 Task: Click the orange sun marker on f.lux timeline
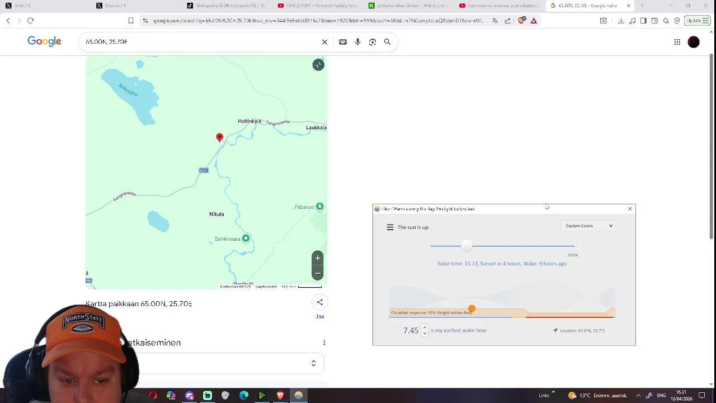pos(472,308)
